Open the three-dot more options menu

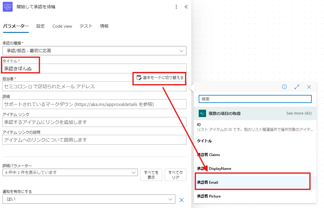(176, 7)
